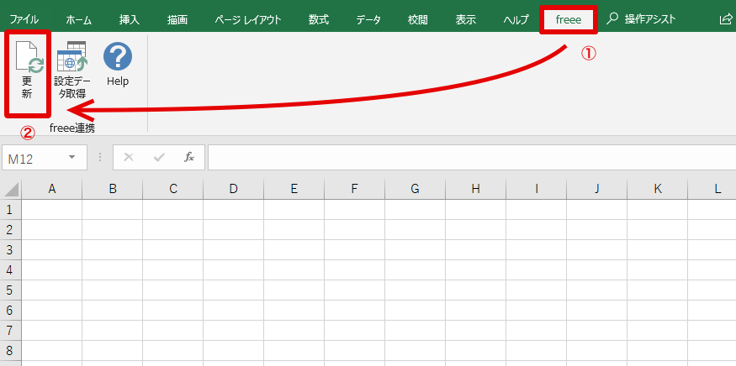The width and height of the screenshot is (736, 366).
Task: Select column H header
Action: tap(475, 189)
